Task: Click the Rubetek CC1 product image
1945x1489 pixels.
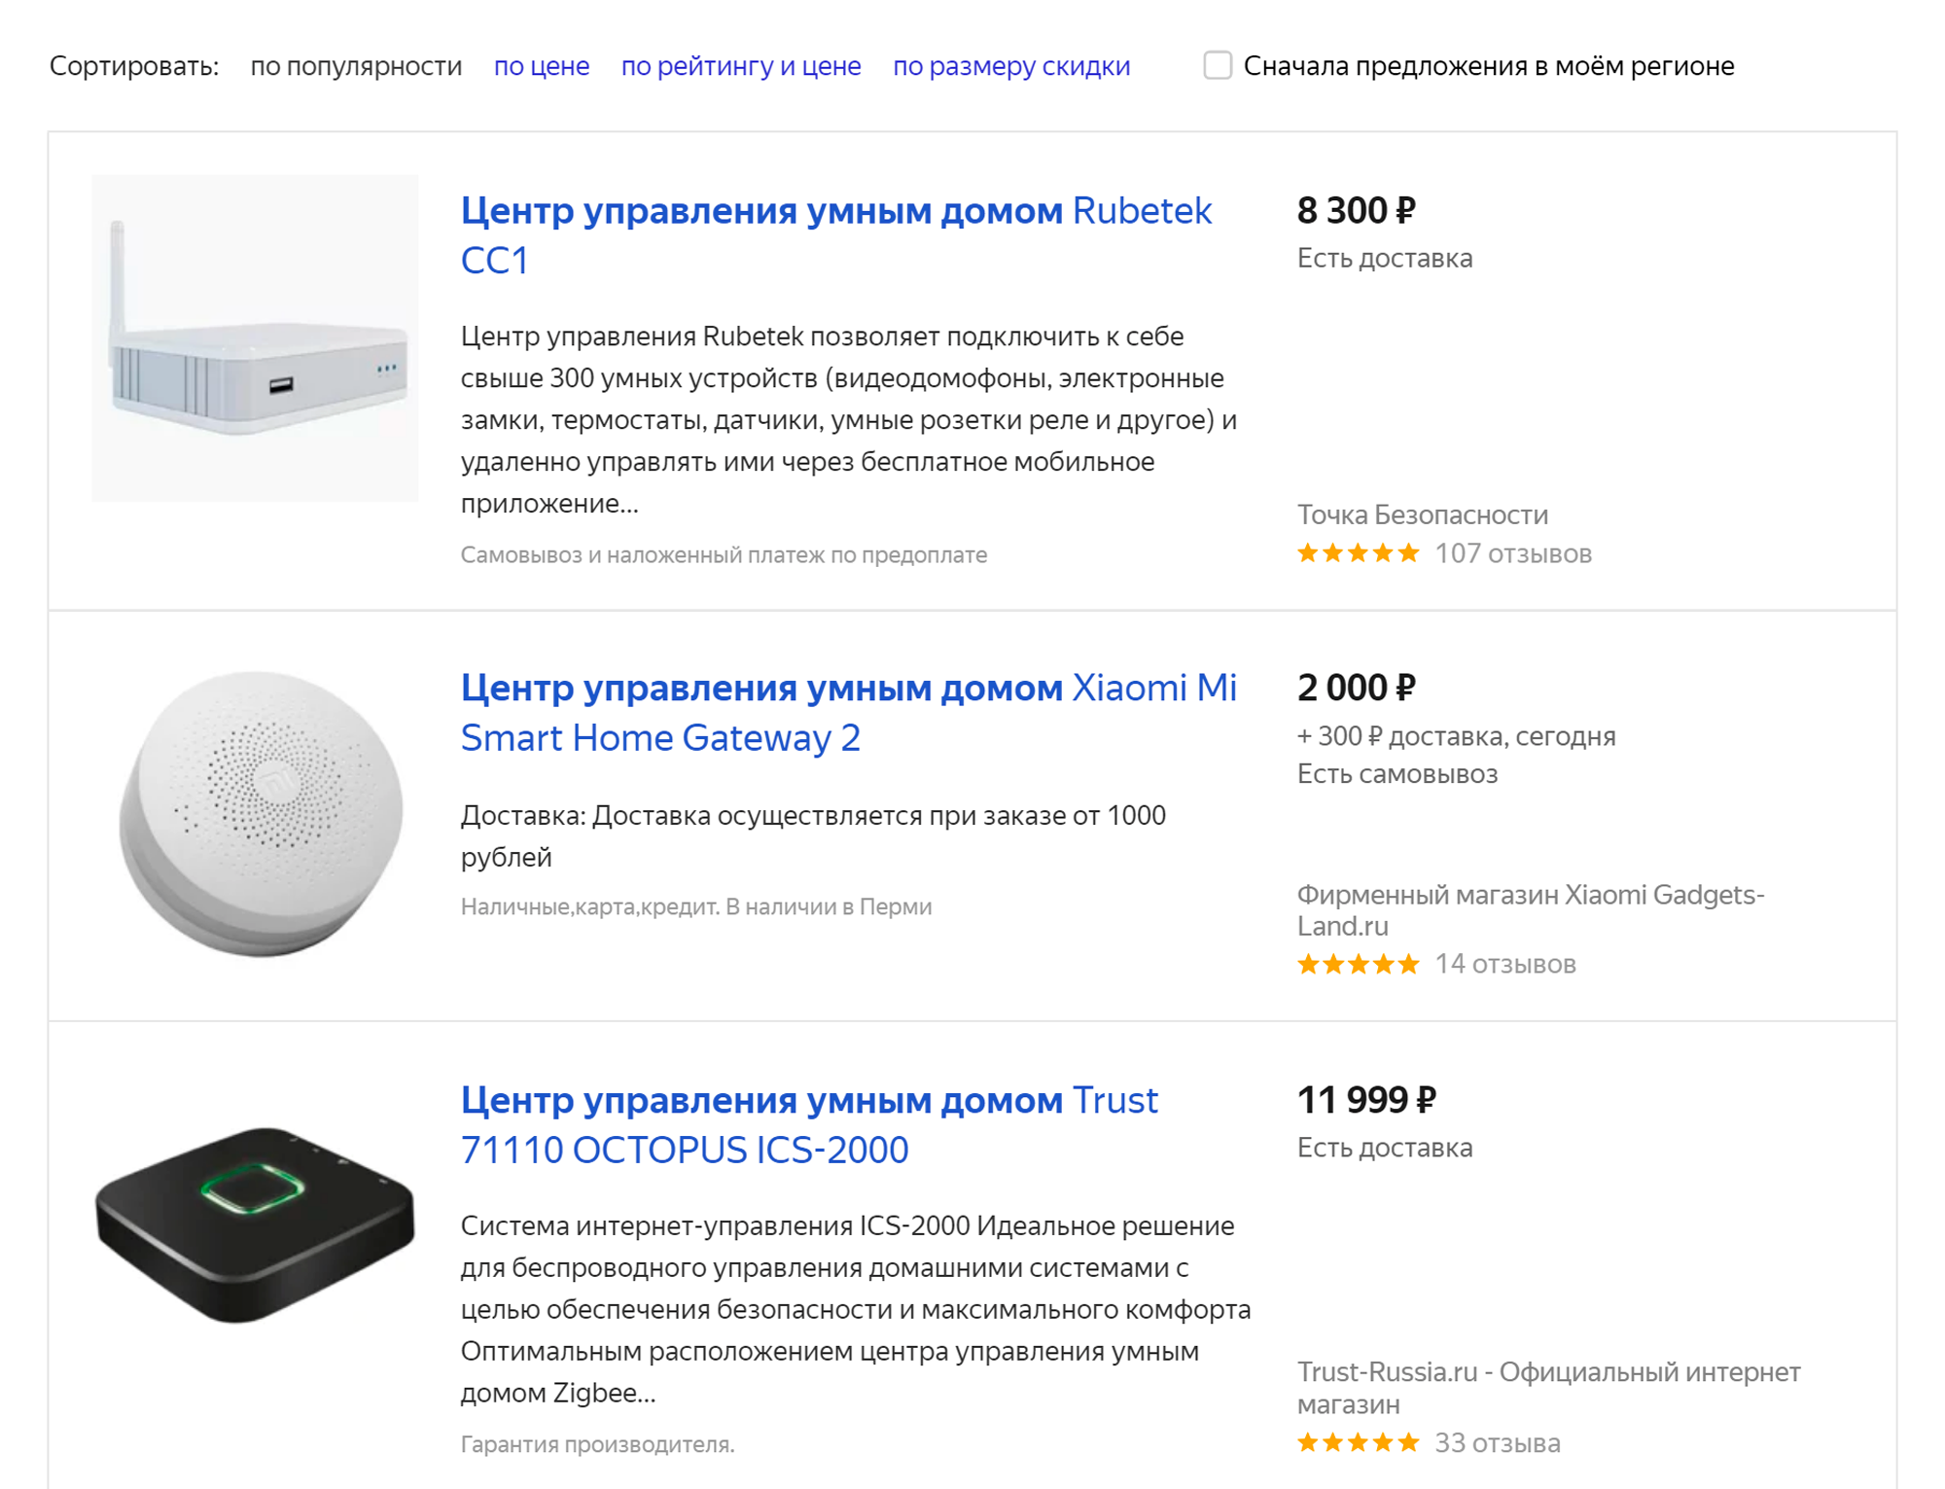Action: 255,338
